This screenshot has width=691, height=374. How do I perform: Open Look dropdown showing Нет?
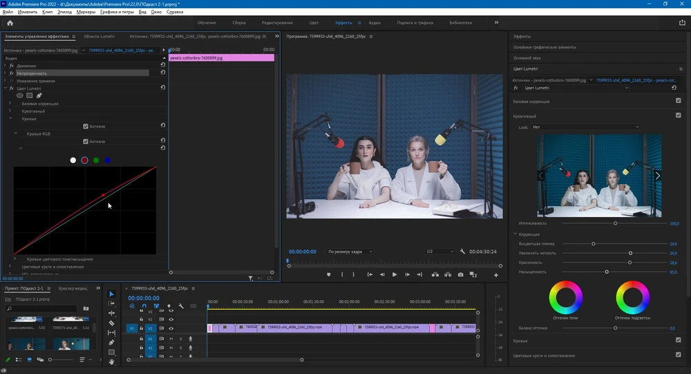tap(585, 127)
